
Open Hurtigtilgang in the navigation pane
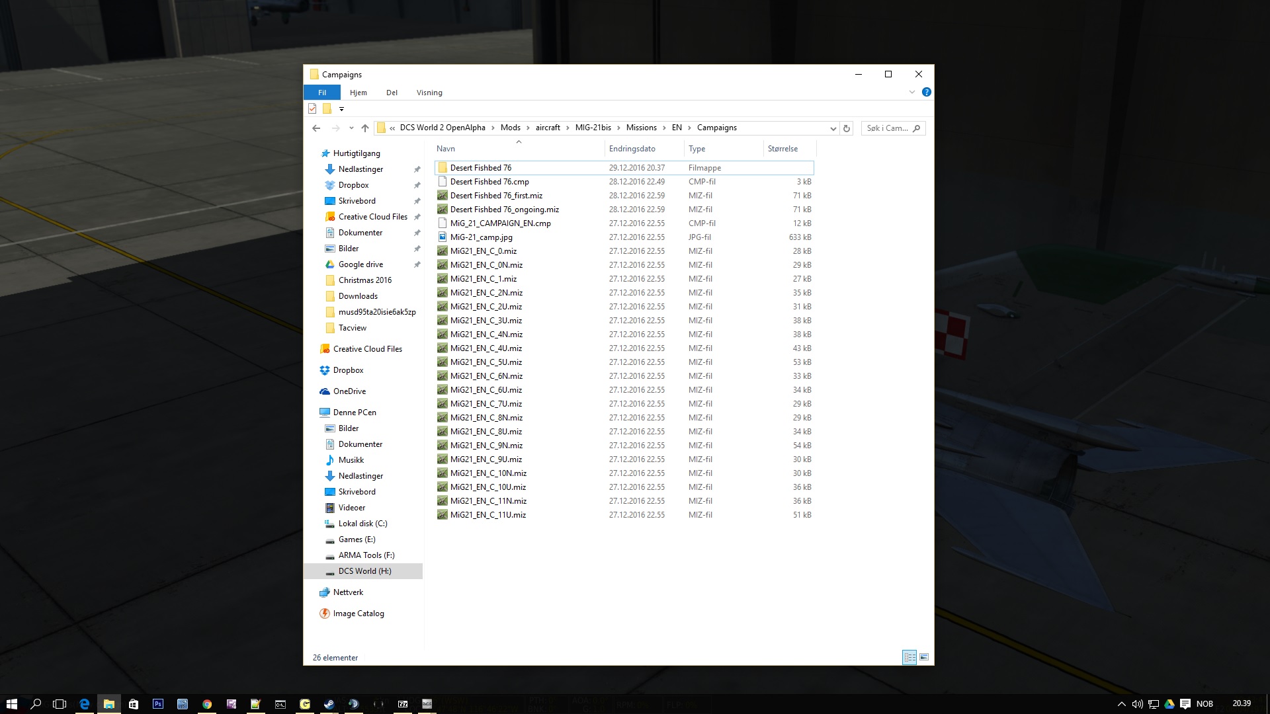(357, 153)
